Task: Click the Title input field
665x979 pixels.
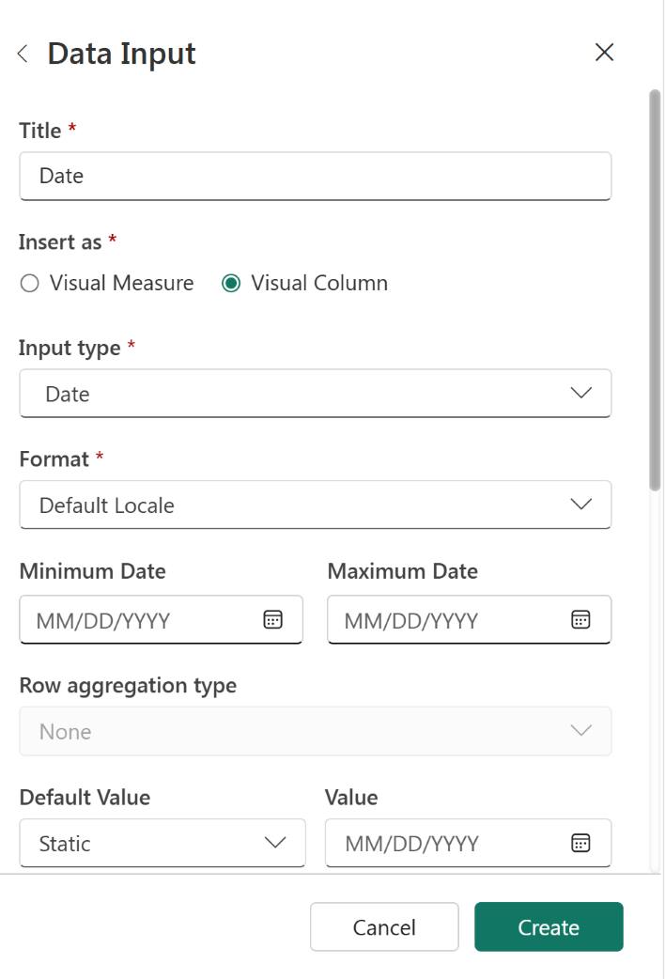Action: [316, 176]
